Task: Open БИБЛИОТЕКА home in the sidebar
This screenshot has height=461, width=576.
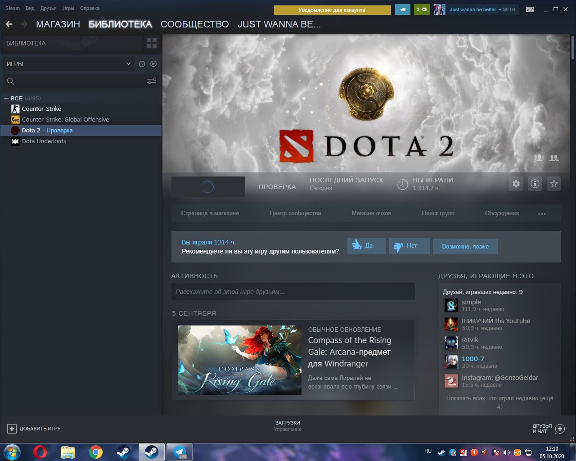Action: (x=72, y=43)
